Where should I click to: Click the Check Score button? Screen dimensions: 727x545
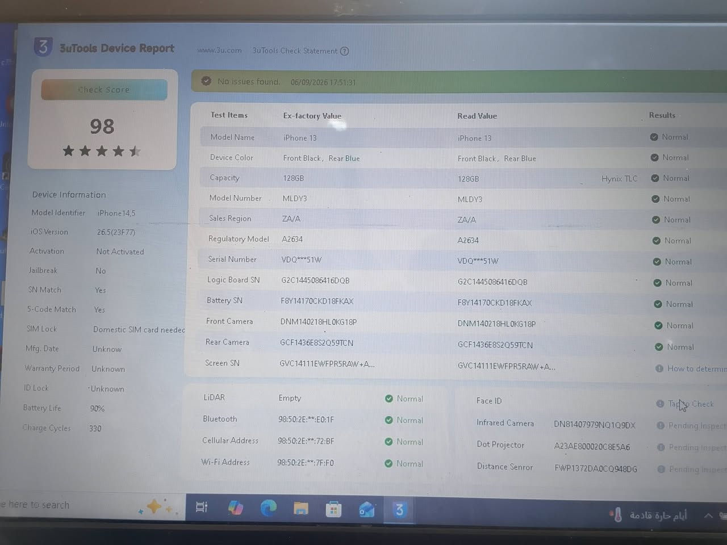coord(104,90)
